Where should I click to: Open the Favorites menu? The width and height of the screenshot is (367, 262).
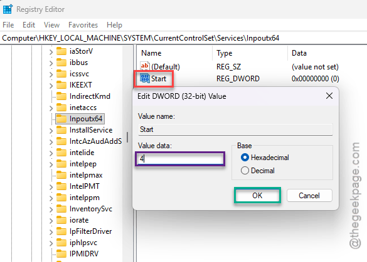click(x=83, y=25)
